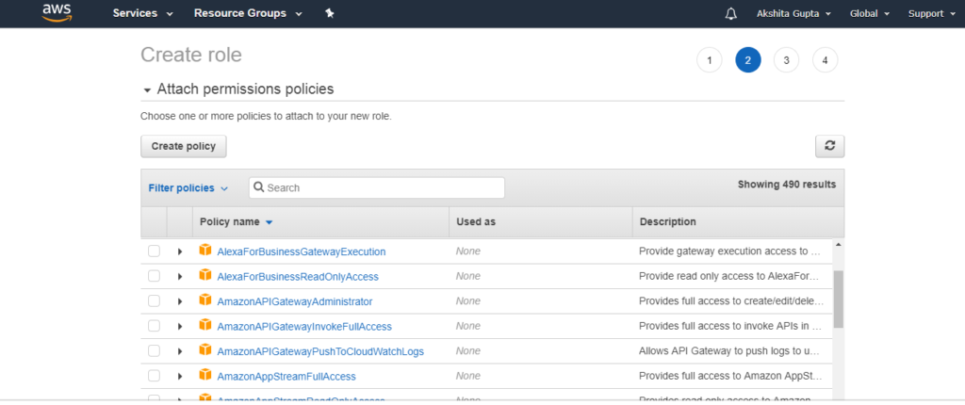Image resolution: width=965 pixels, height=405 pixels.
Task: Click the refresh policies icon button
Action: tap(829, 147)
